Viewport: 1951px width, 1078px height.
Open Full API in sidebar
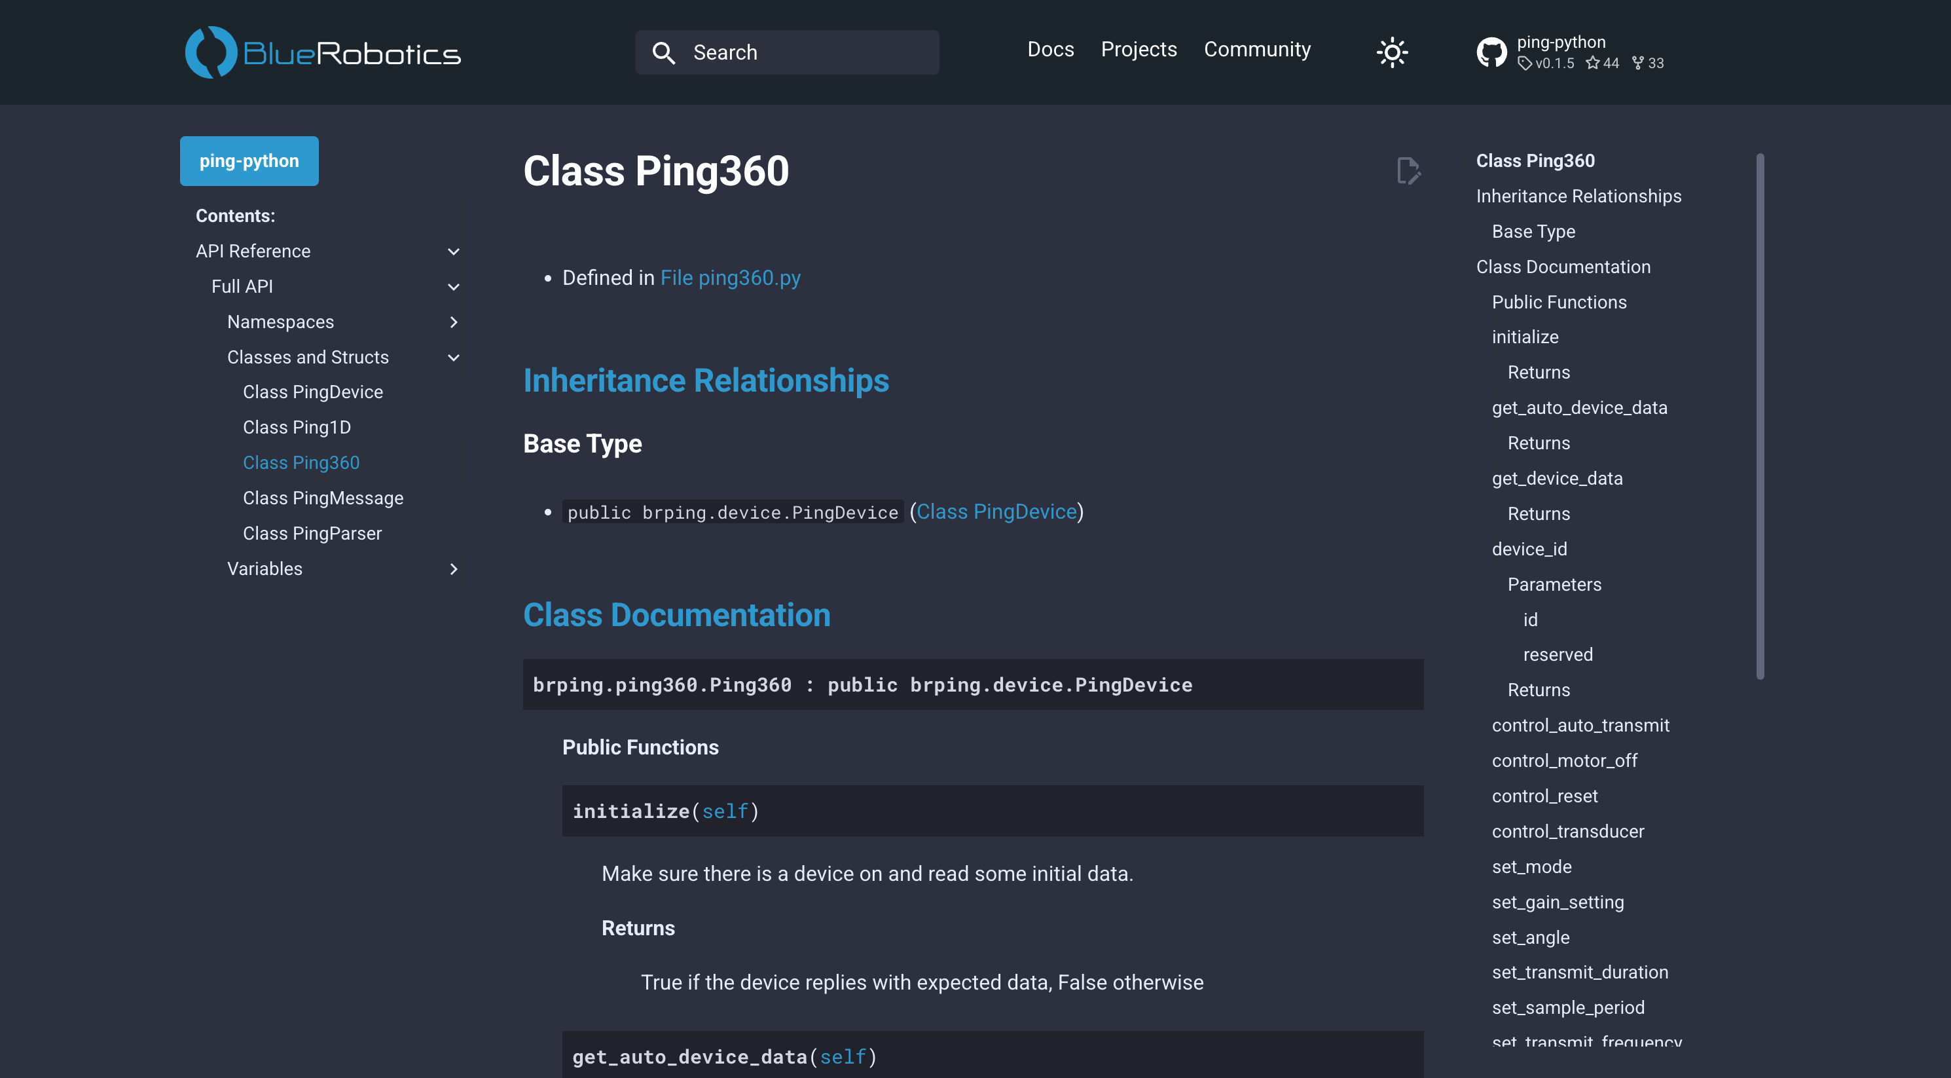[242, 286]
